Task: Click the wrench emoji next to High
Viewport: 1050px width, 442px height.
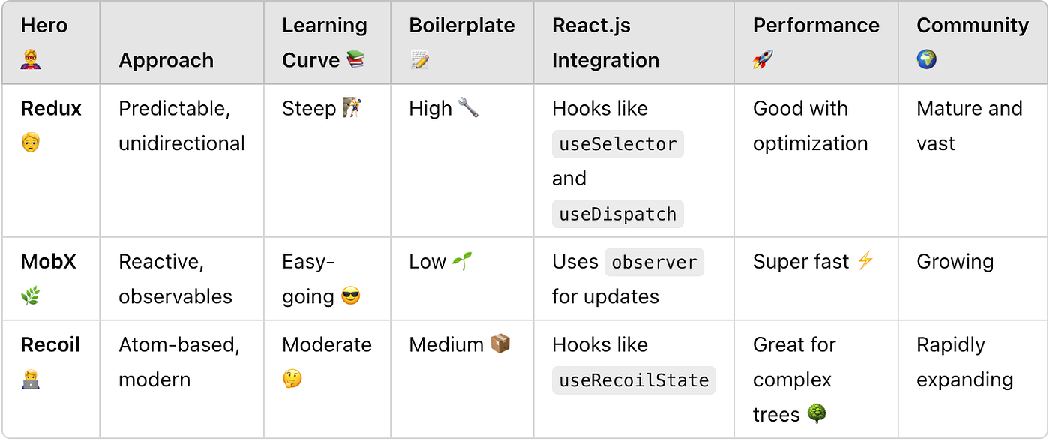Action: [x=468, y=109]
